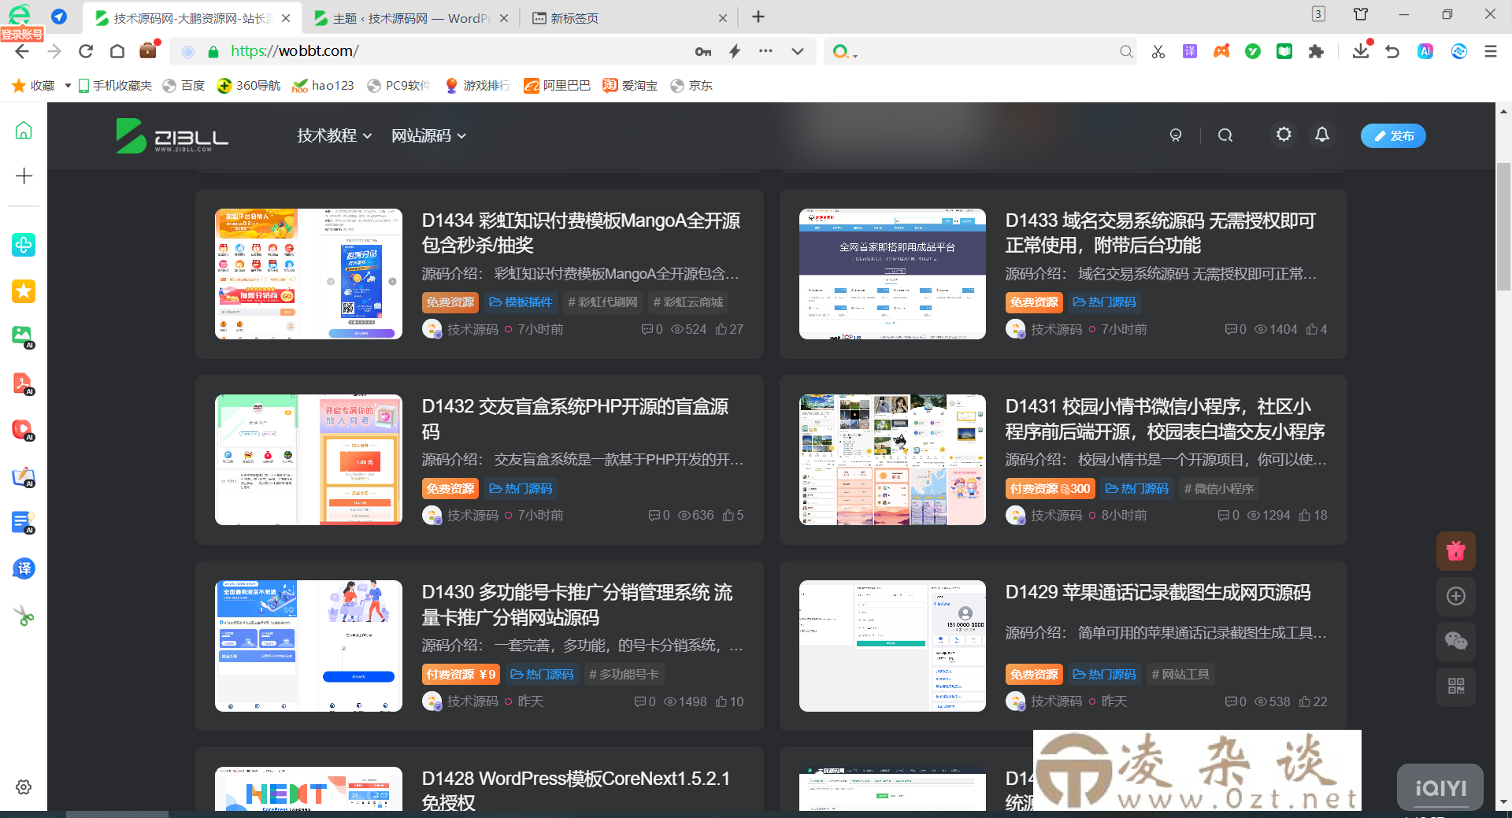Image resolution: width=1512 pixels, height=818 pixels.
Task: Open the site notification bell
Action: click(x=1322, y=135)
